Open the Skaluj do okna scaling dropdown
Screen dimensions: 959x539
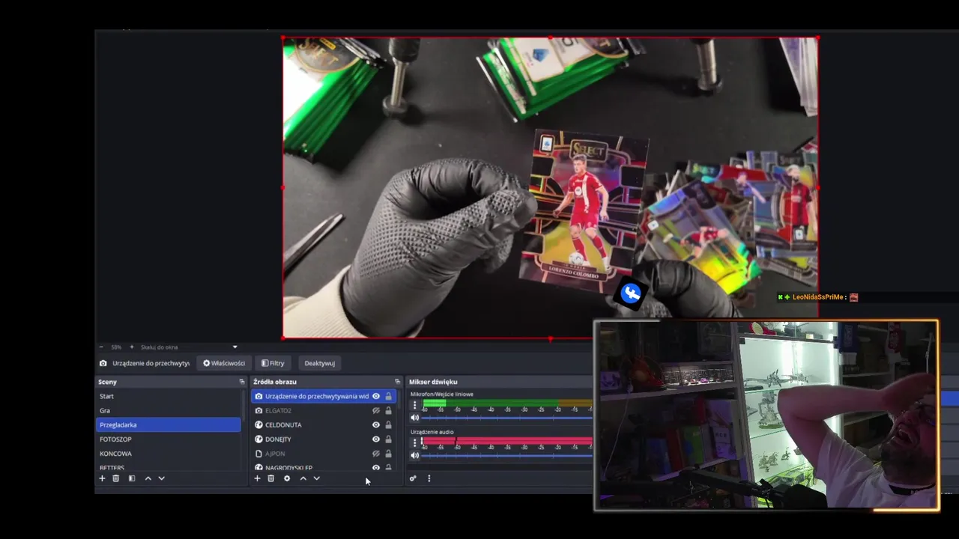point(189,347)
